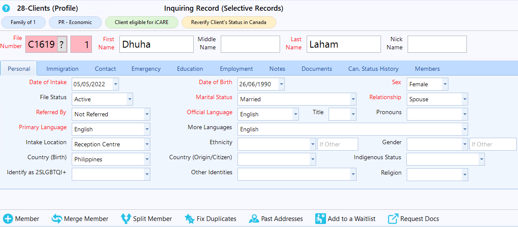
Task: Click the First Name field containing Dhuha
Action: (x=156, y=44)
